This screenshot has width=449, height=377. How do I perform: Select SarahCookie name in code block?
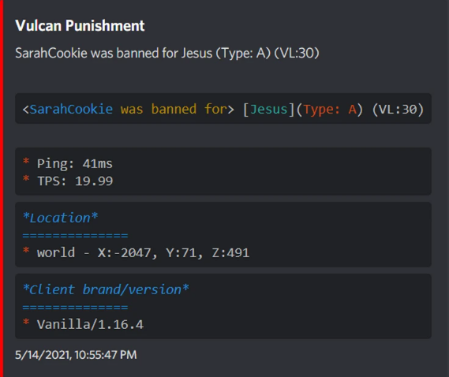click(x=71, y=110)
